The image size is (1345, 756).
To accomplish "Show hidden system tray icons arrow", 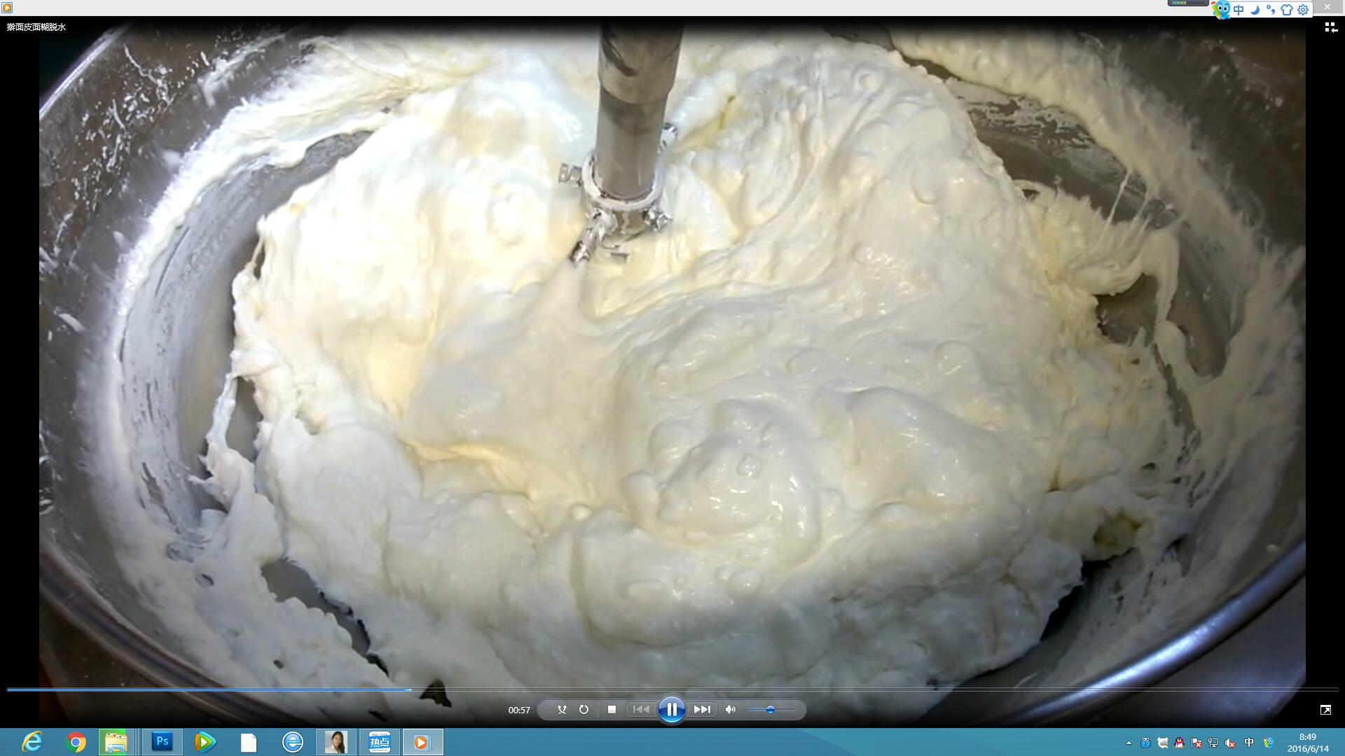I will click(x=1129, y=743).
